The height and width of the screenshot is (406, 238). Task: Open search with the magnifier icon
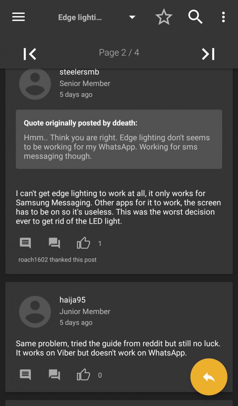tap(195, 17)
